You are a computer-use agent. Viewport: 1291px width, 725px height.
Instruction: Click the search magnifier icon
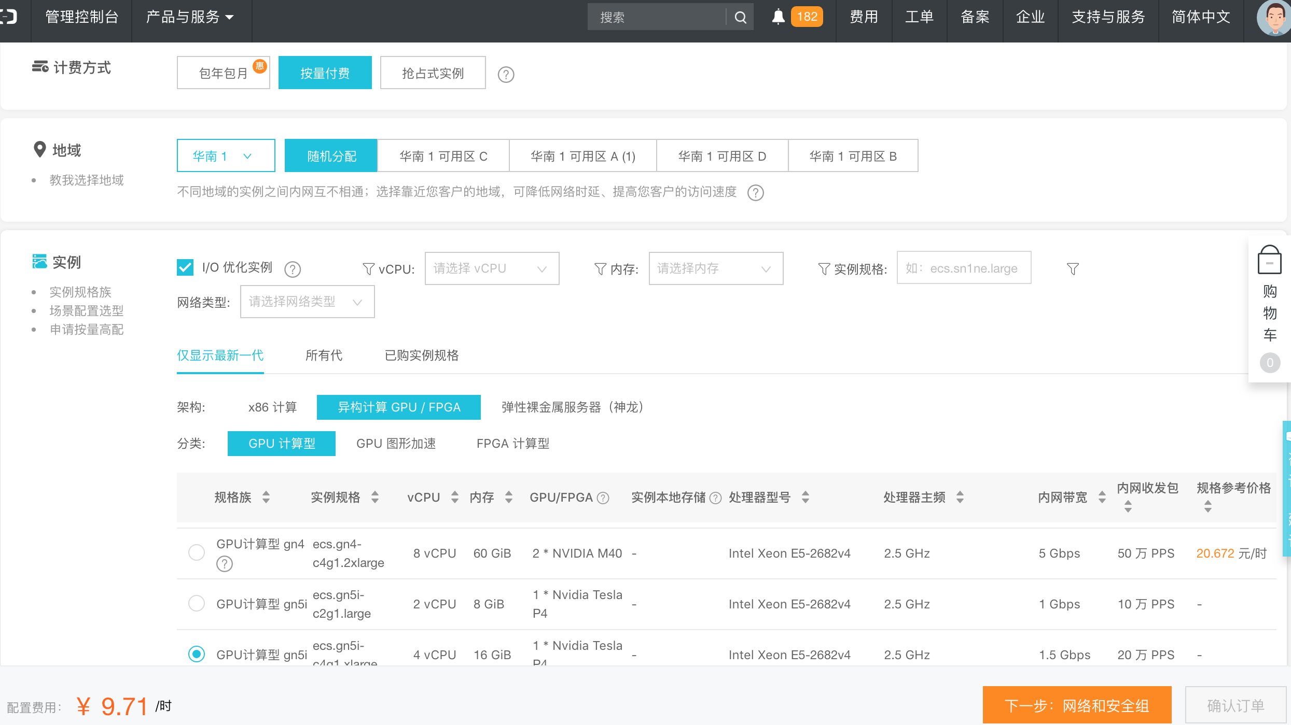[x=740, y=17]
